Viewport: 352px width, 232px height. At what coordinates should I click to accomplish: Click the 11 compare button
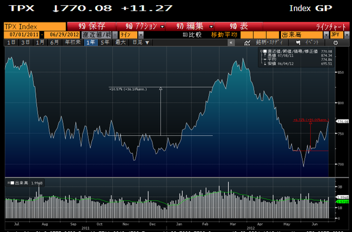[192, 35]
